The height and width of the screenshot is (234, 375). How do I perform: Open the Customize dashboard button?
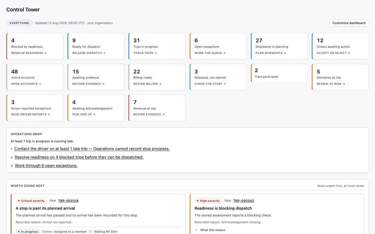(349, 23)
